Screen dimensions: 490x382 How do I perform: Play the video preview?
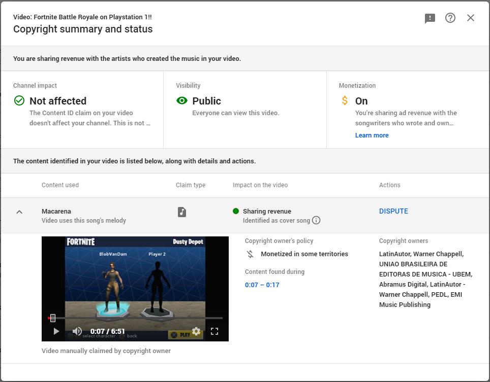click(56, 331)
